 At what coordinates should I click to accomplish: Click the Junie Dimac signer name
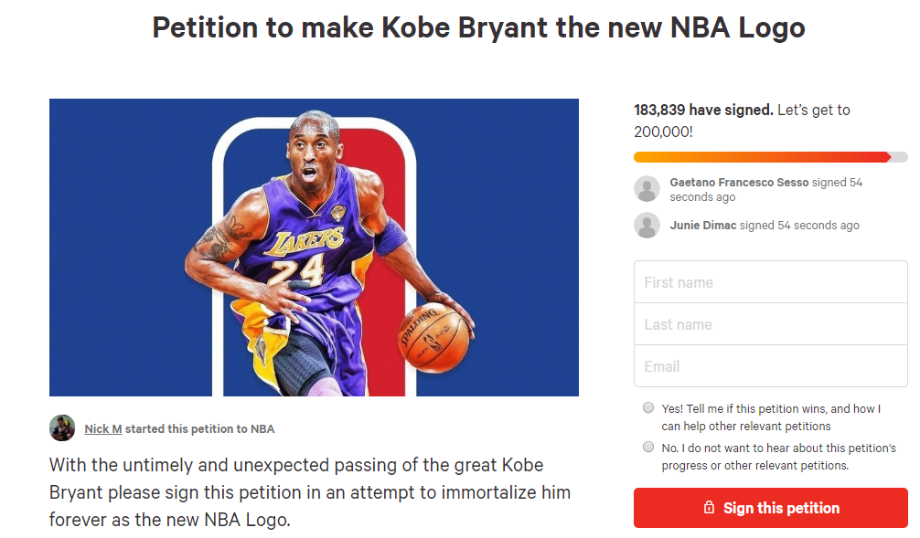[x=702, y=226]
